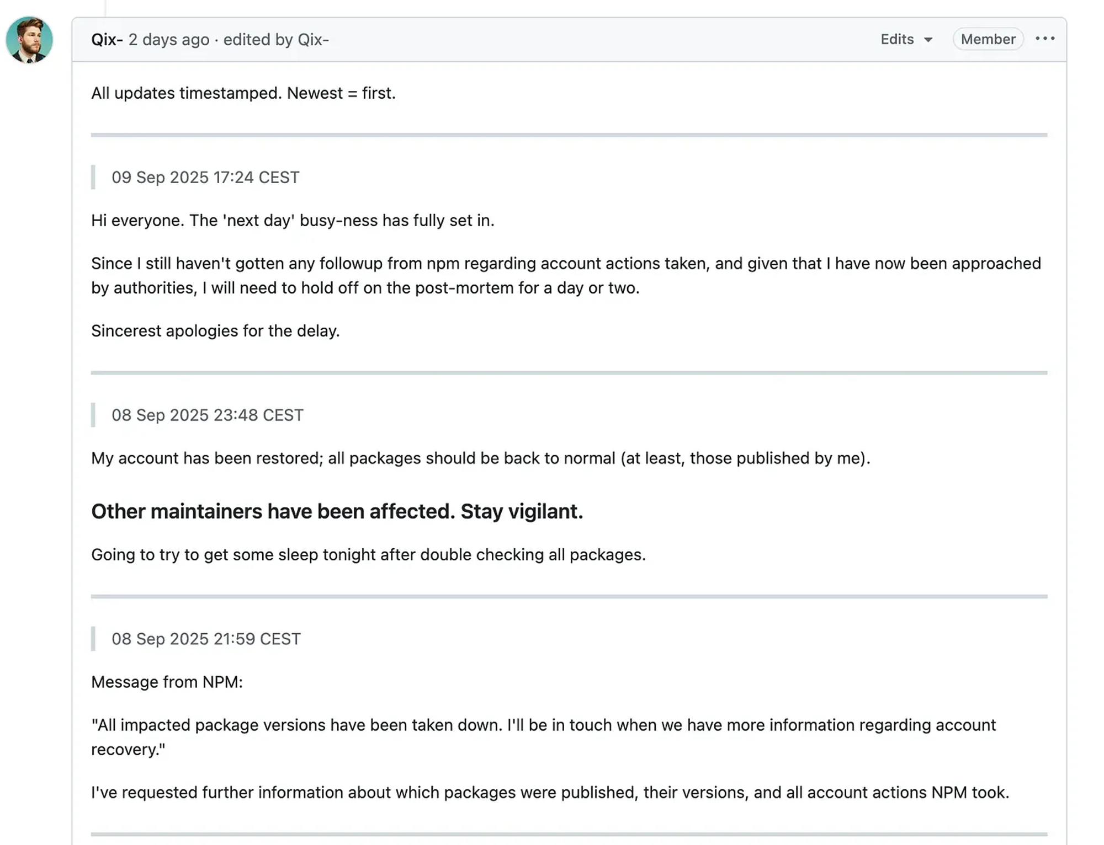Click the 'Message from NPM:' line

click(167, 682)
